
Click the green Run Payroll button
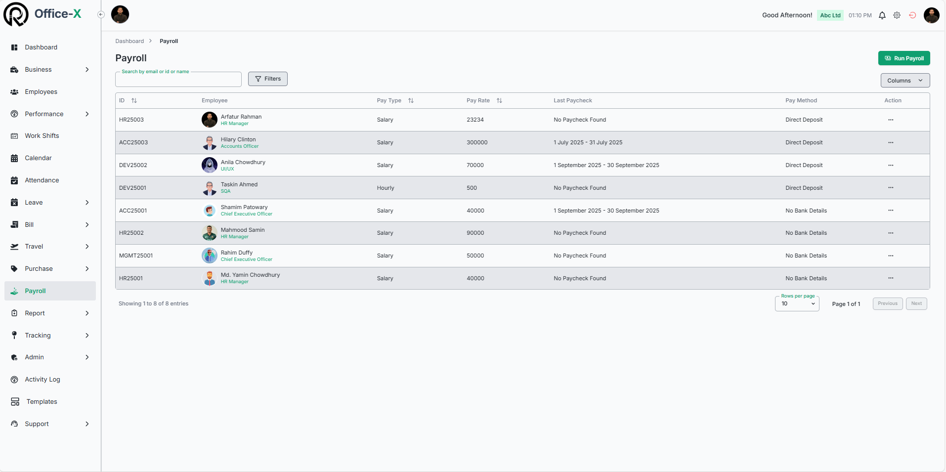(x=903, y=58)
